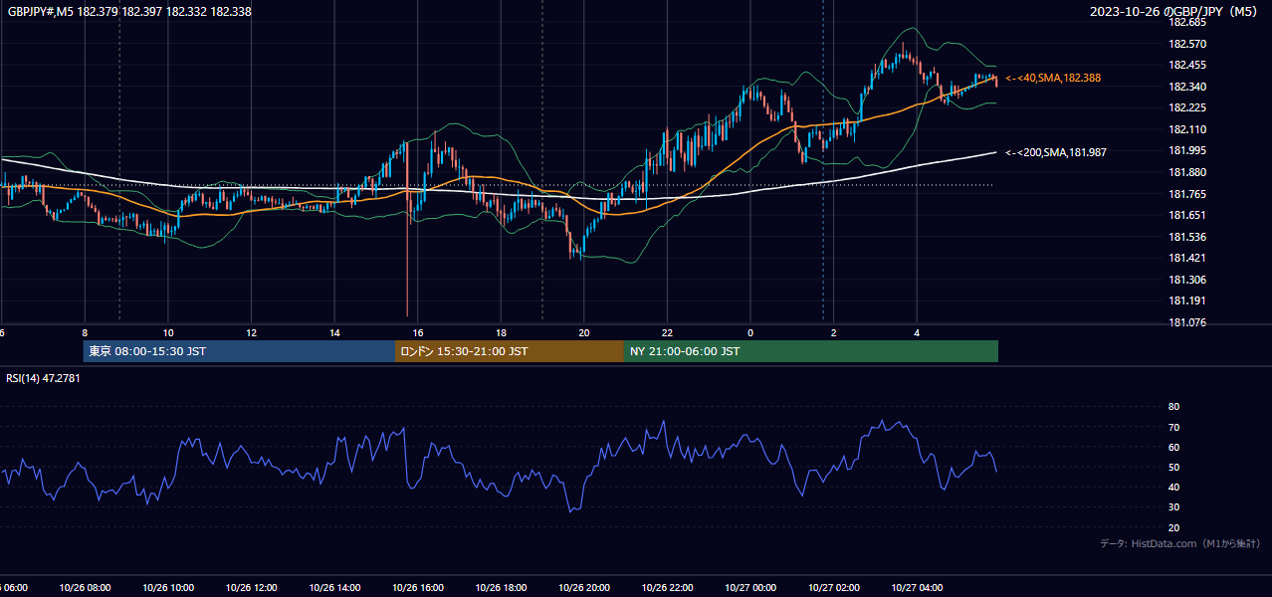This screenshot has width=1272, height=597.
Task: Select the white 200 SMA label 181.987
Action: [x=1056, y=152]
